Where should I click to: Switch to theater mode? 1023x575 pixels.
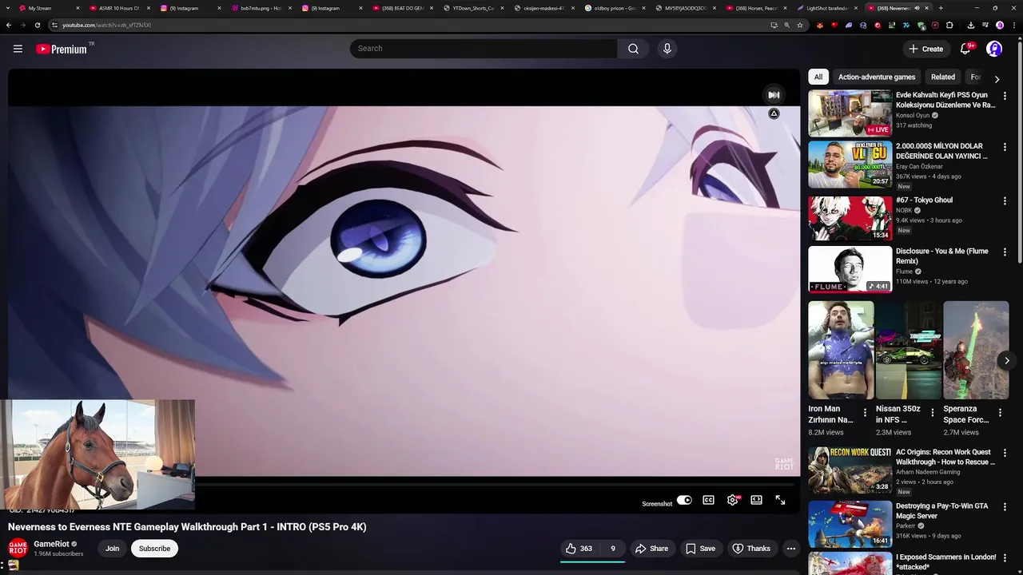[x=756, y=500]
